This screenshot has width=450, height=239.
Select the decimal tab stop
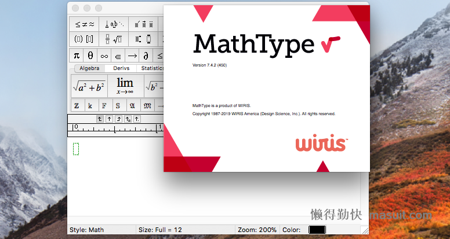137,119
